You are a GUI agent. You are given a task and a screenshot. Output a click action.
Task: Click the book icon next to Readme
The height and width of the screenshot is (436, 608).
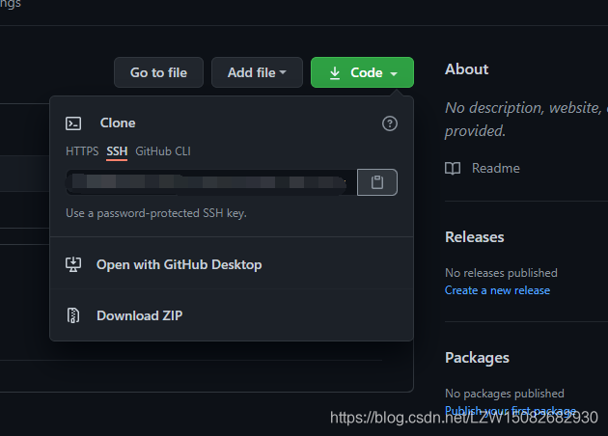tap(453, 168)
